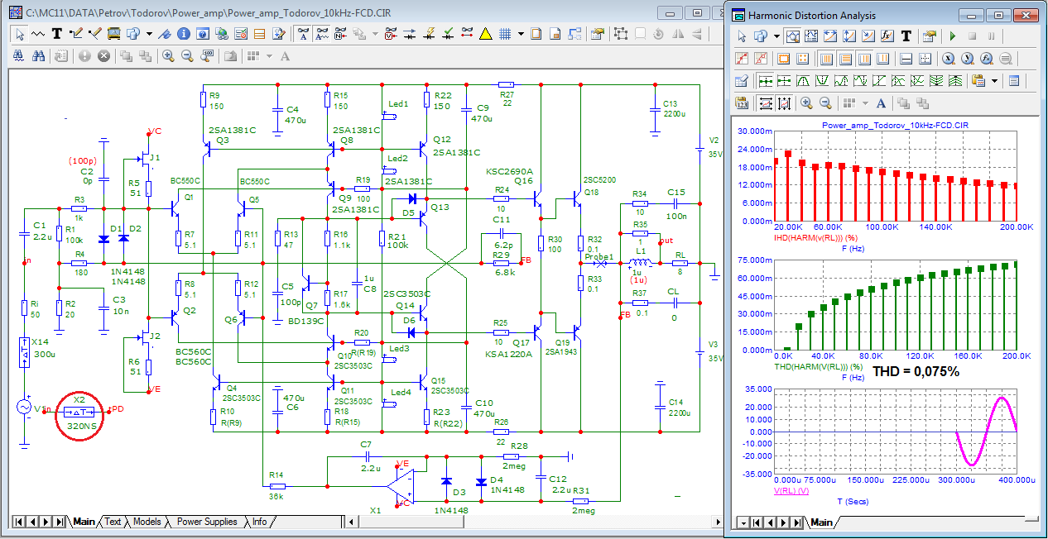The image size is (1048, 539).
Task: Click the Zoom Out magnifier in Harmonic Distortion window
Action: tap(825, 103)
